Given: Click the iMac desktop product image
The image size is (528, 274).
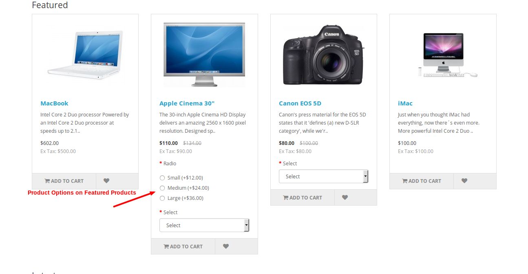Looking at the screenshot, I should (443, 55).
